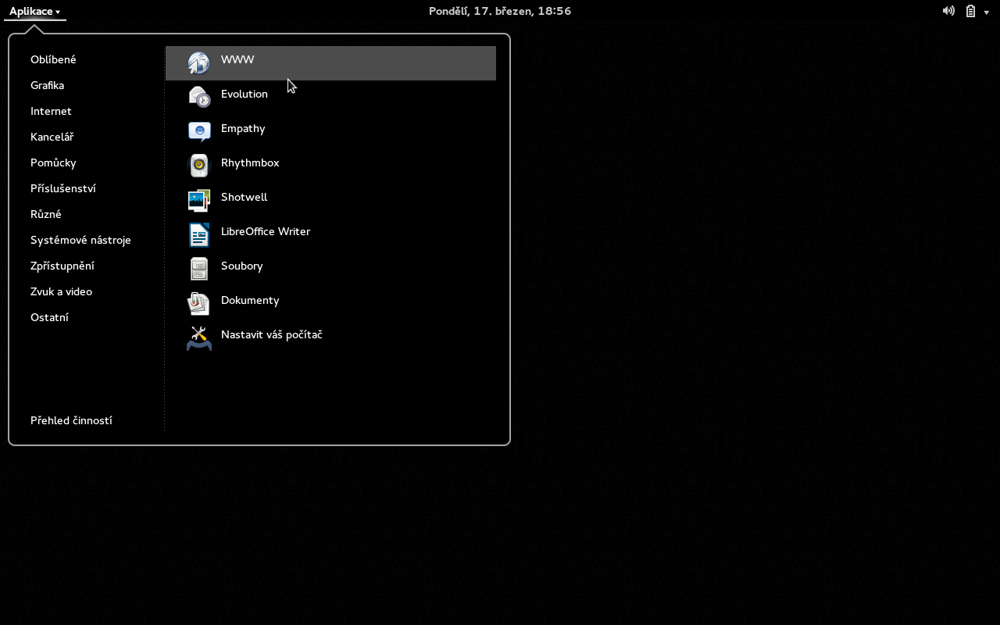Click the Rhythmbox speaker icon
Screen dimensions: 1000x625
click(x=199, y=166)
